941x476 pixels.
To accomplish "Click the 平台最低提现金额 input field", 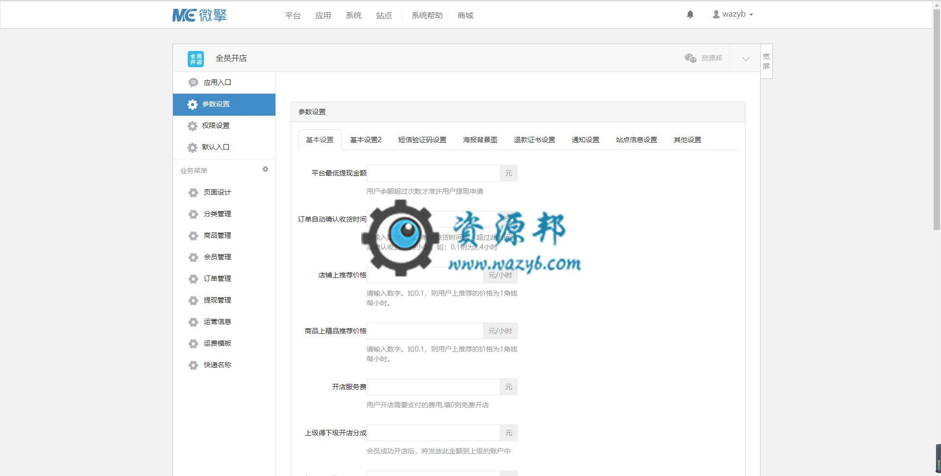I will coord(433,173).
